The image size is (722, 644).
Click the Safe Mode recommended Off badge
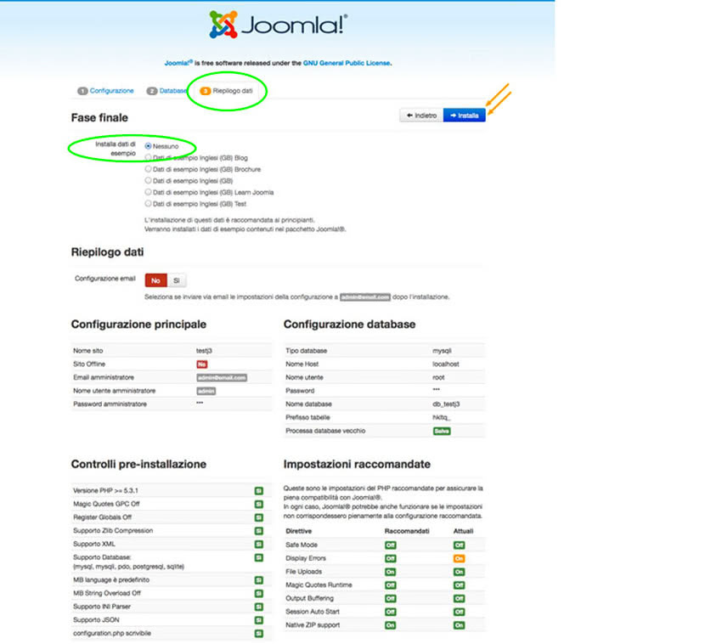(391, 545)
